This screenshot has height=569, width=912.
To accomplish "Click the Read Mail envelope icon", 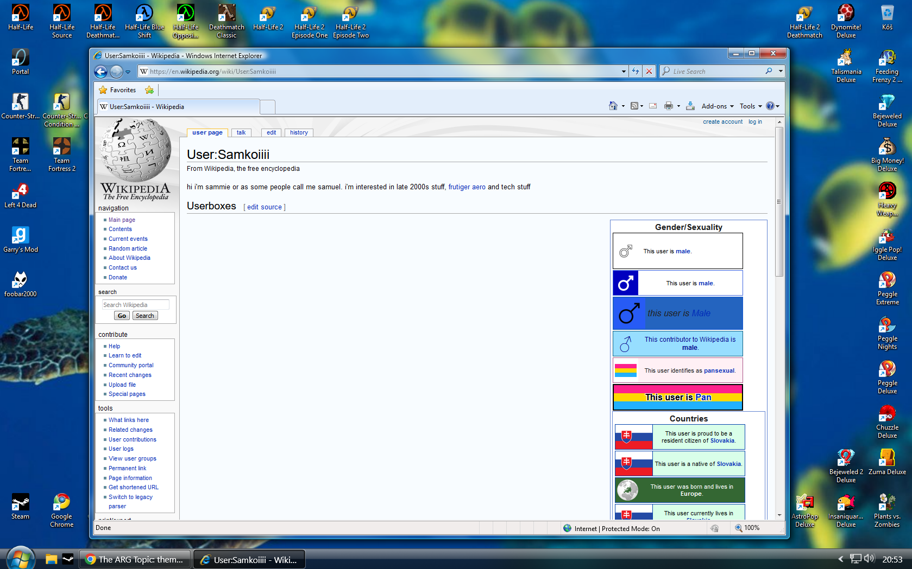I will coord(653,106).
